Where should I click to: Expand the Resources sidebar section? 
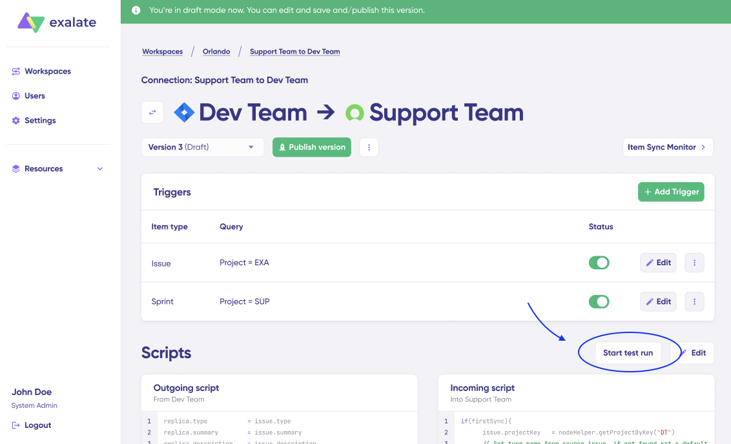point(57,168)
